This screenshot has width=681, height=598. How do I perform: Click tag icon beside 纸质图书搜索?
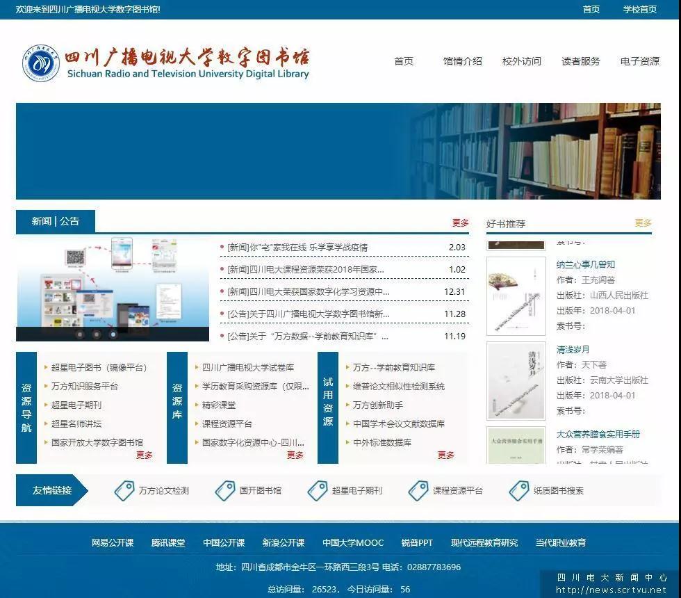[519, 491]
